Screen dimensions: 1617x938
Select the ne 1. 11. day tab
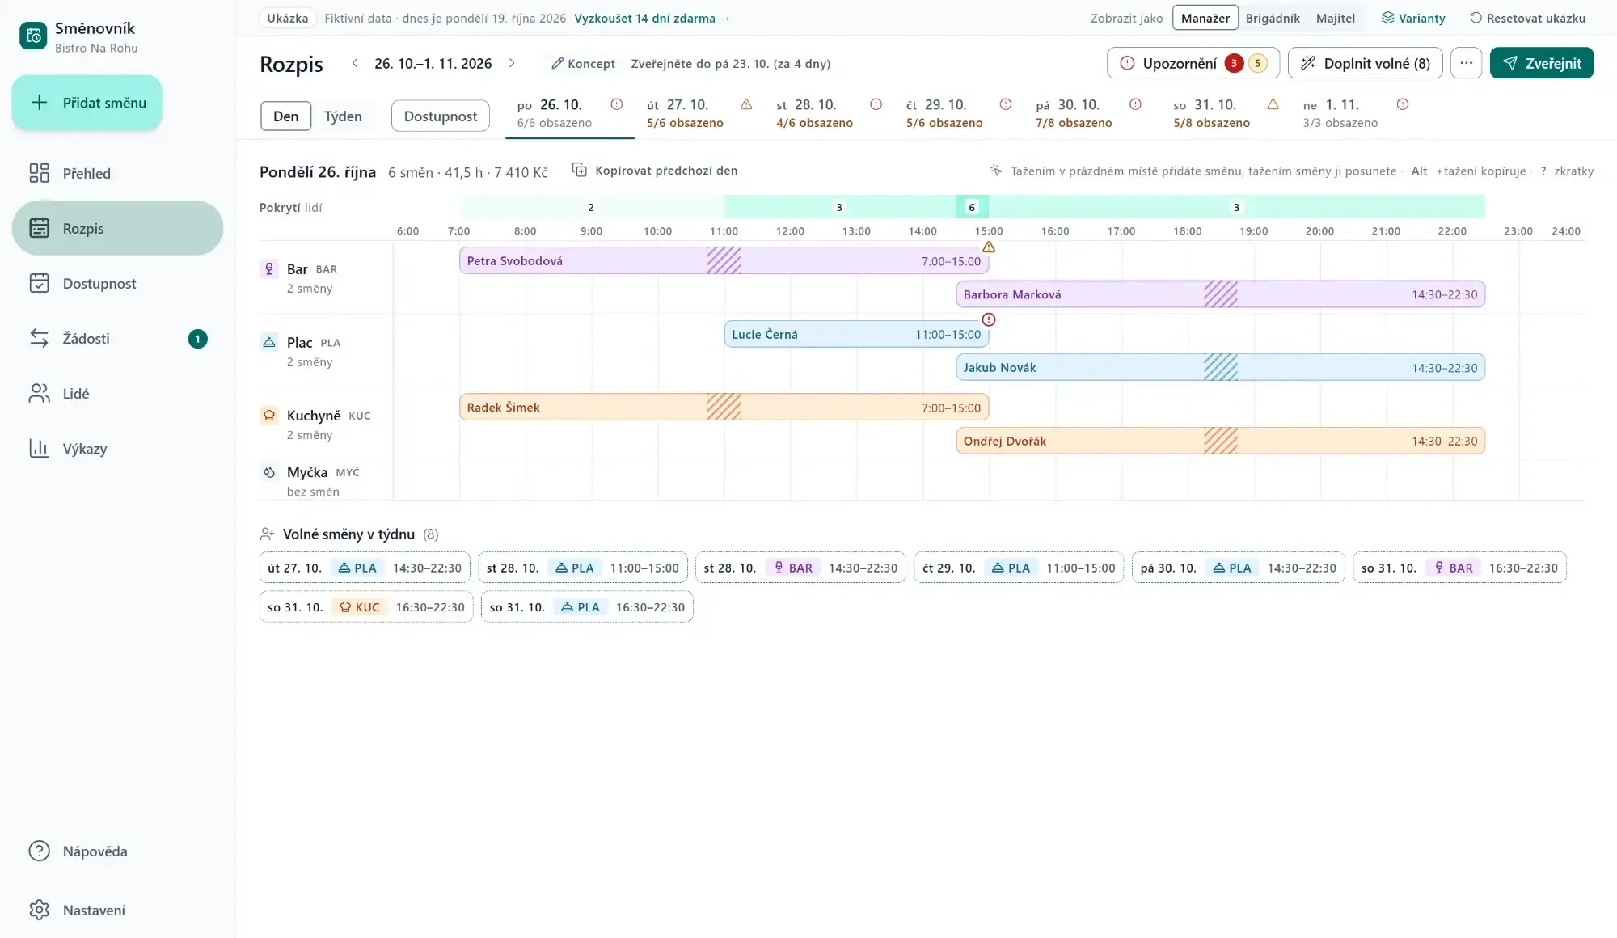tap(1356, 113)
